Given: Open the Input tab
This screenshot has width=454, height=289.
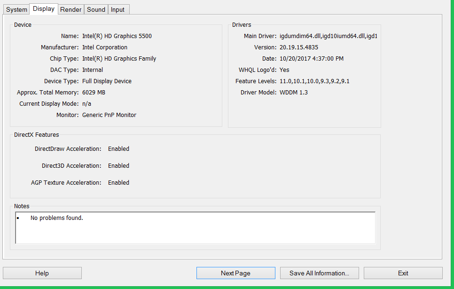Looking at the screenshot, I should [117, 9].
